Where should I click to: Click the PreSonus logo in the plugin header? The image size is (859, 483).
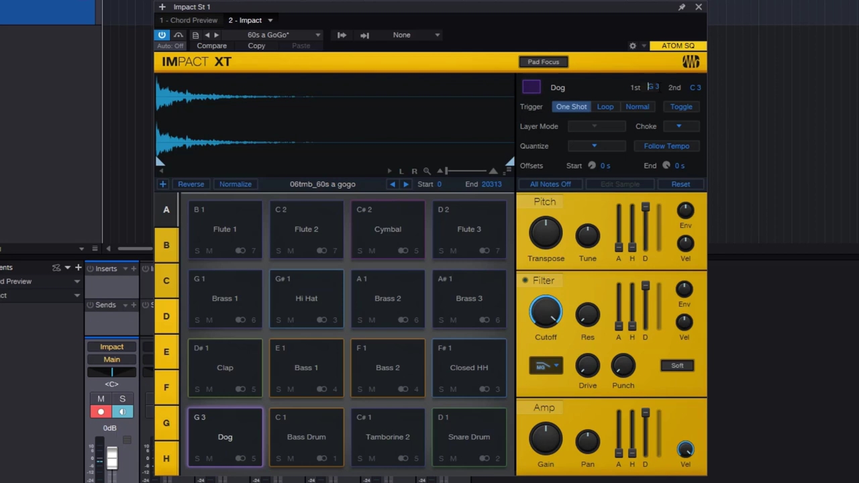691,61
